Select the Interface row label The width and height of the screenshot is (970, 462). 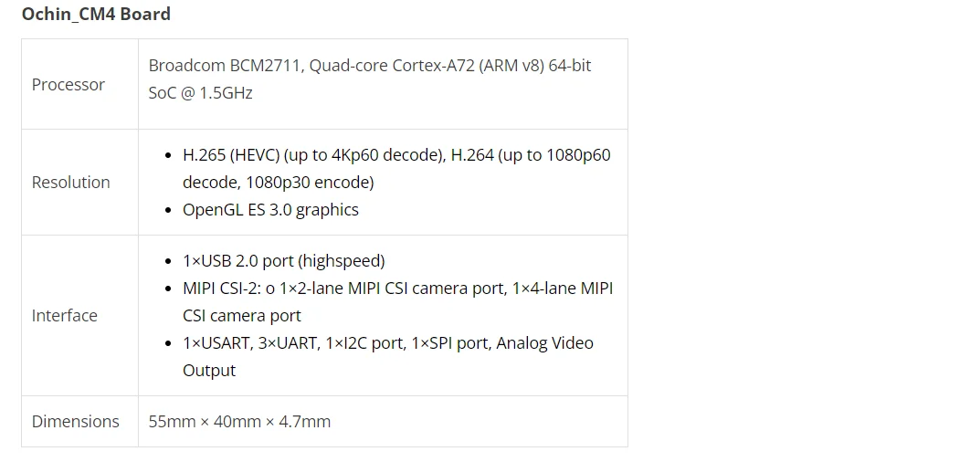coord(64,315)
